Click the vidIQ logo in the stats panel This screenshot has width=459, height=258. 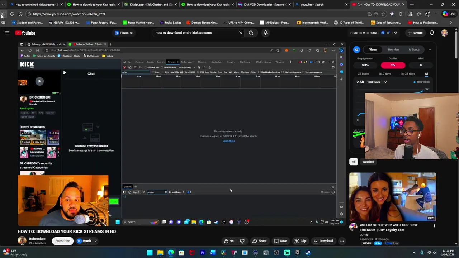click(356, 50)
